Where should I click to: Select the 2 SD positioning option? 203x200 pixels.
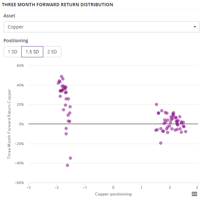click(52, 52)
